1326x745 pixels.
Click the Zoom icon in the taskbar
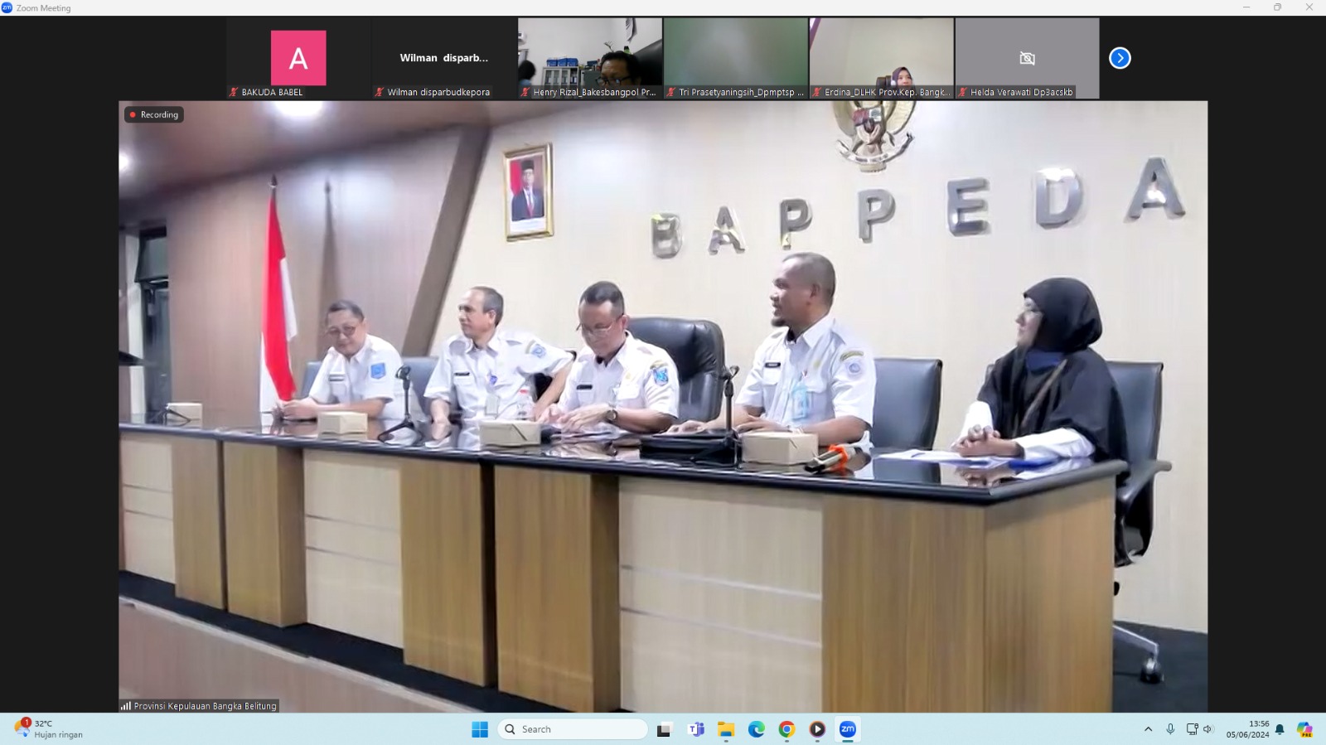click(x=847, y=729)
